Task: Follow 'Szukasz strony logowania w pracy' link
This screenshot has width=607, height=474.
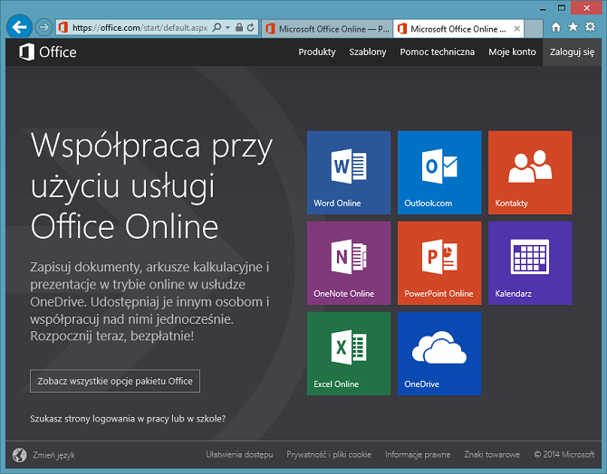Action: 128,419
